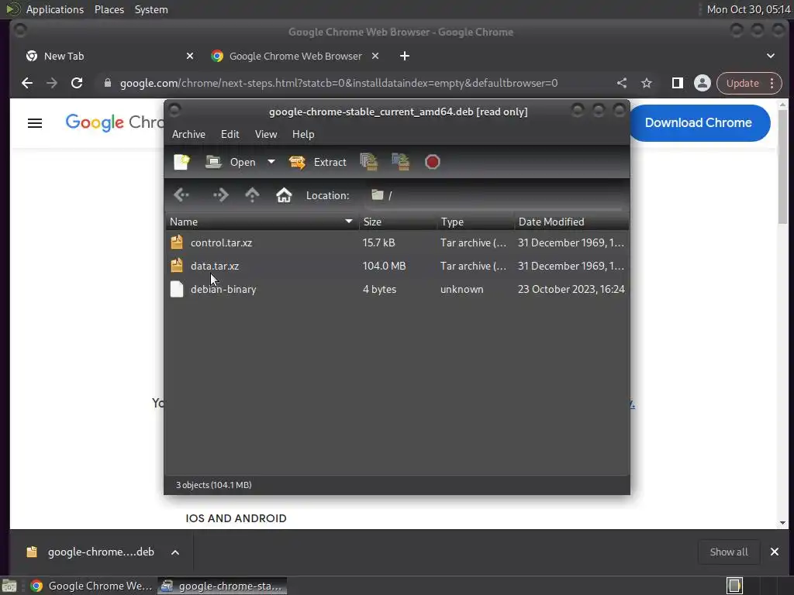The width and height of the screenshot is (794, 595).
Task: Open the Chrome profile avatar
Action: (x=703, y=83)
